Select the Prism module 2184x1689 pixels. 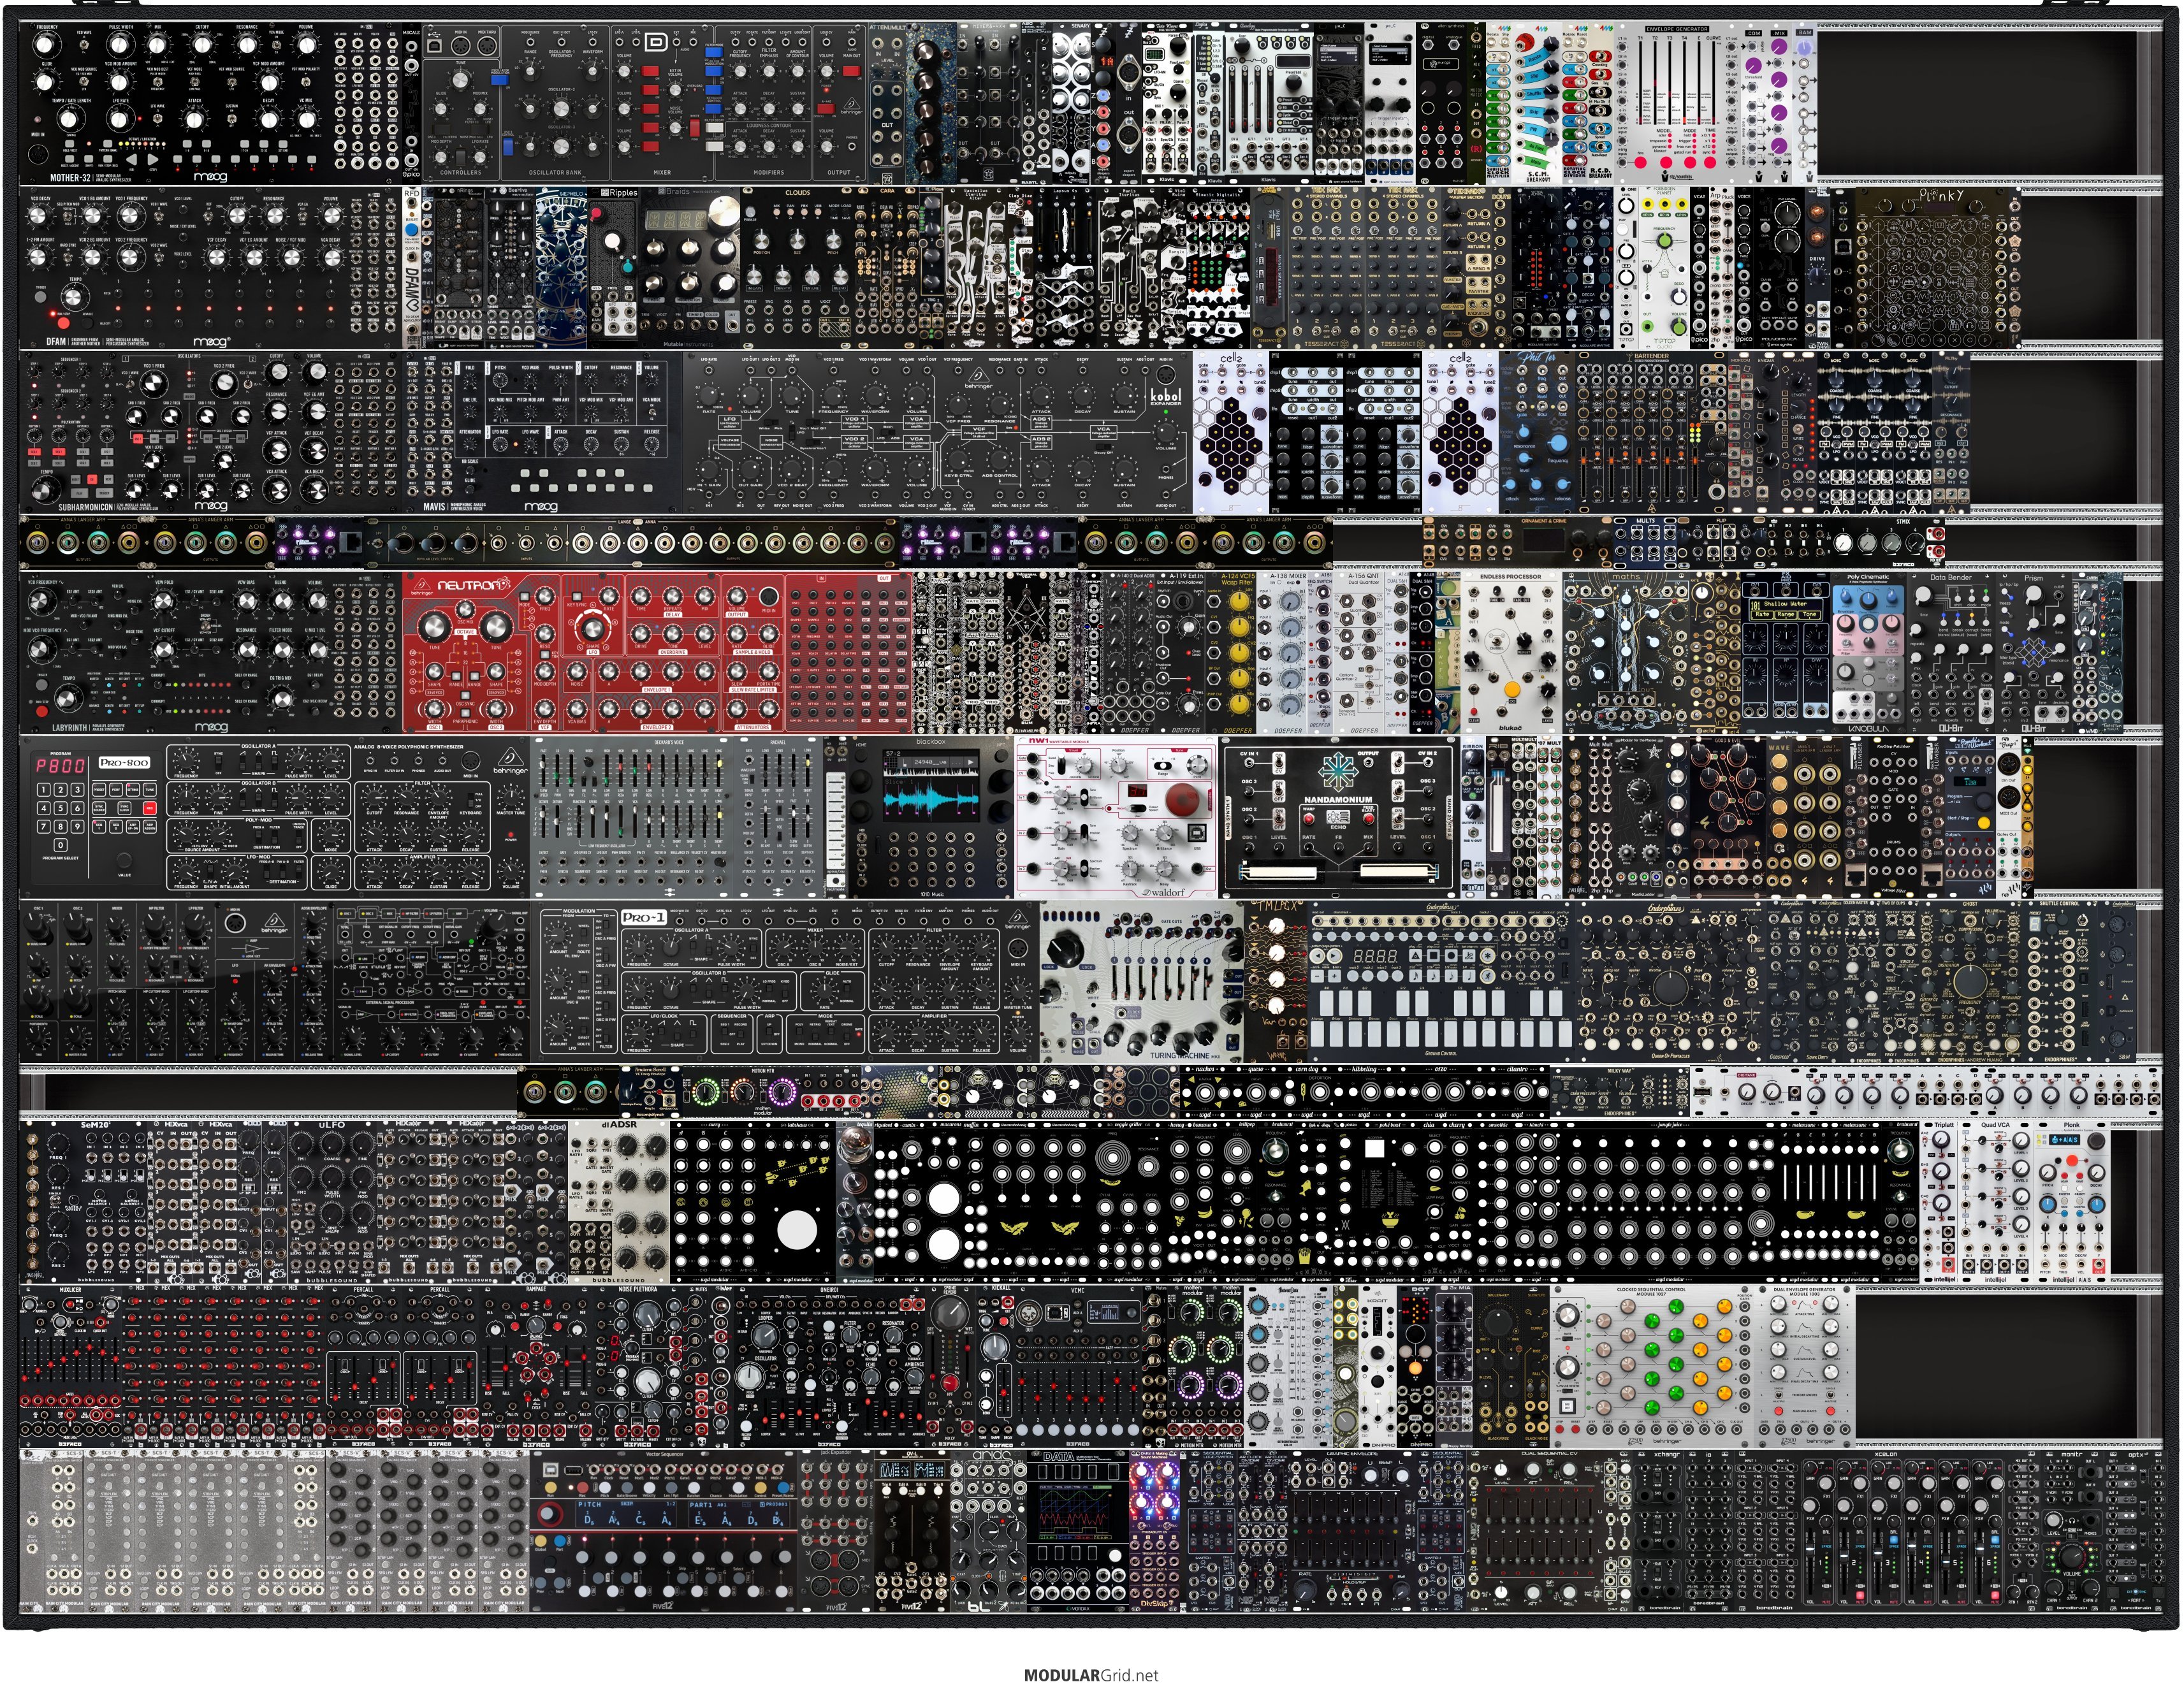(2033, 653)
